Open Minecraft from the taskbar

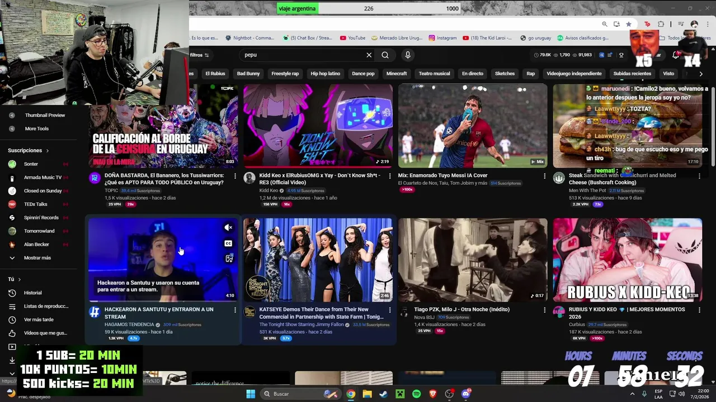point(400,394)
